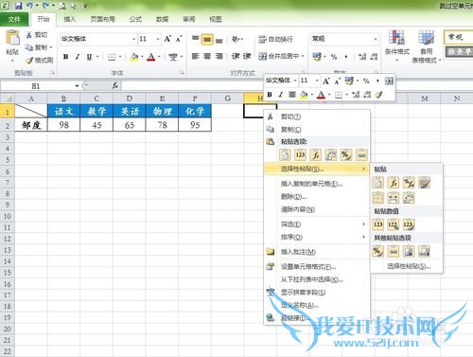
Task: Click transpose paste icon in submenu
Action: coord(409,198)
